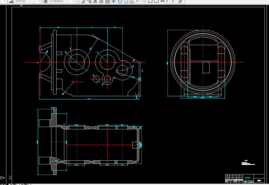Click the UCS icon in the drawing corner

click(6, 178)
